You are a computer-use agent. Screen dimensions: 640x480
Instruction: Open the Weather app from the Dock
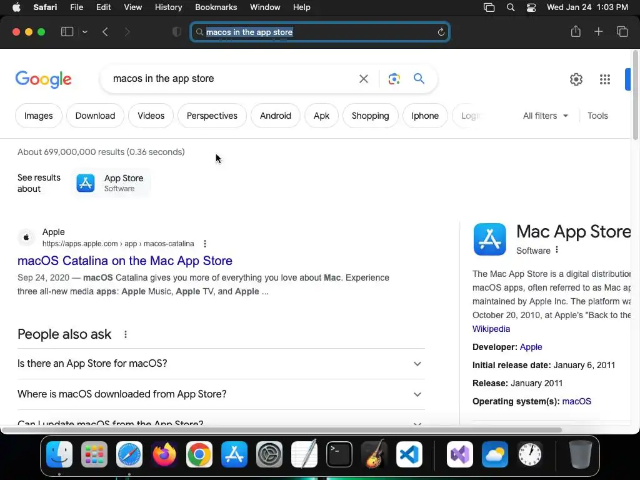[x=495, y=454]
